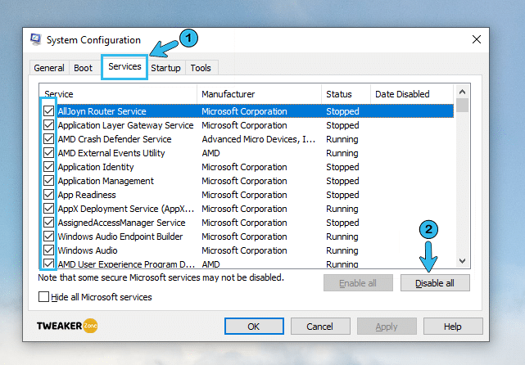
Task: Click AMD manufacturer of External Events Utility
Action: click(x=210, y=153)
